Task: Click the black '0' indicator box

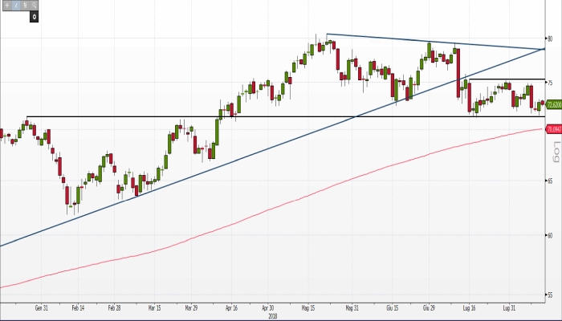Action: [x=34, y=15]
